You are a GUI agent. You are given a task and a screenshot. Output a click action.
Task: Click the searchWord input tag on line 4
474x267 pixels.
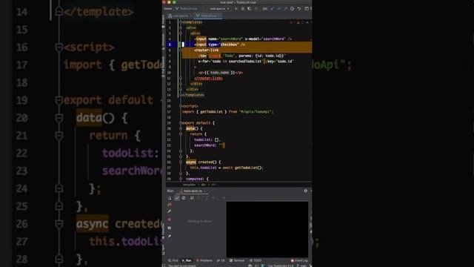[x=244, y=39]
